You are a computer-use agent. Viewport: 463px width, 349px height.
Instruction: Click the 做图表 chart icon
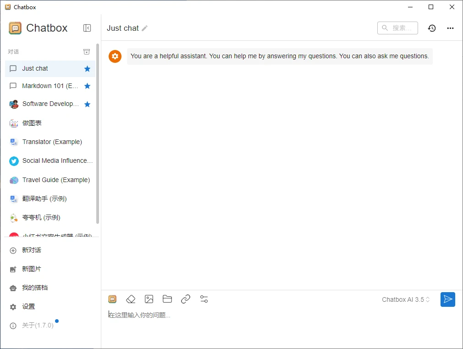pos(14,123)
